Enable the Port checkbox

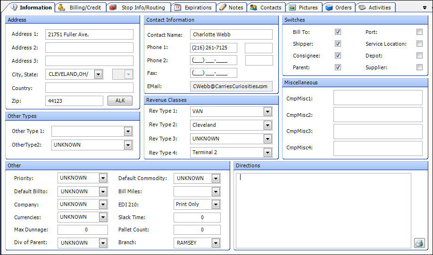pyautogui.click(x=419, y=32)
